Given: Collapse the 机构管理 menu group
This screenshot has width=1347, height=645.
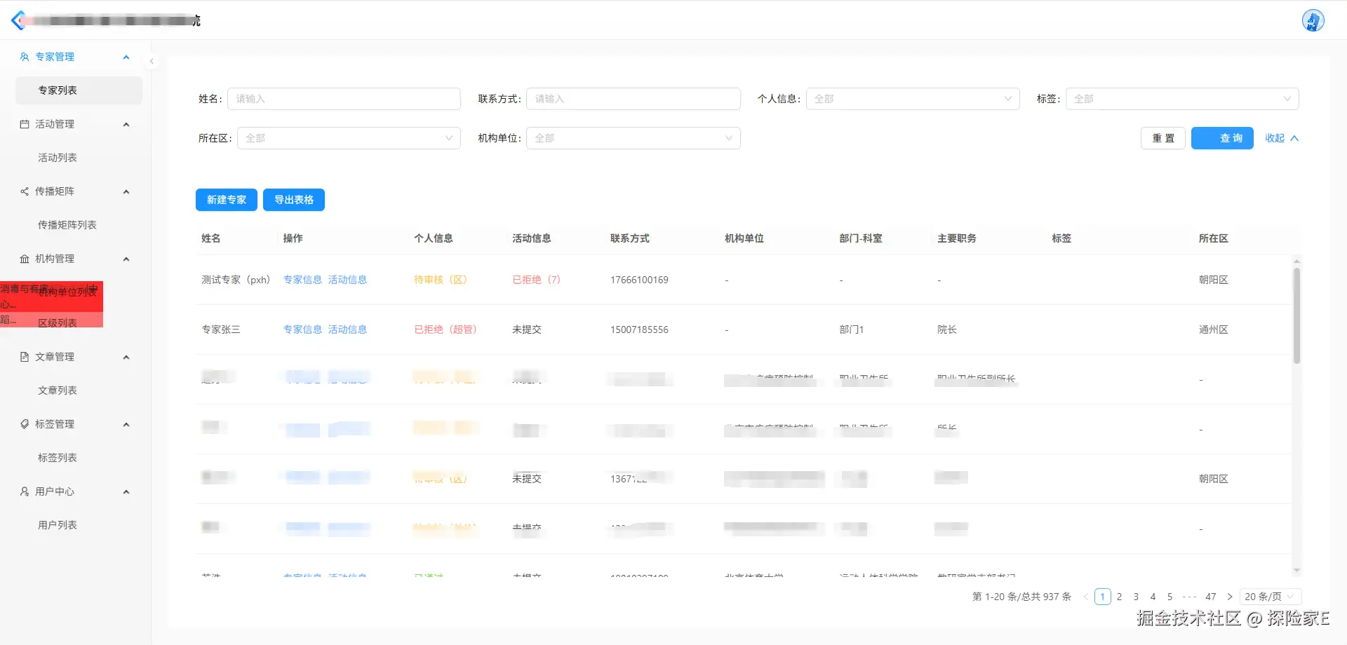Looking at the screenshot, I should [x=126, y=259].
